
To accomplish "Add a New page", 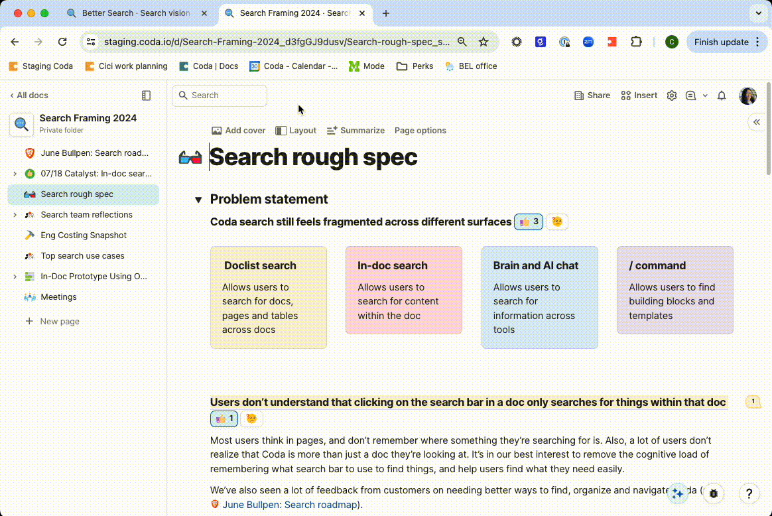I will click(52, 322).
